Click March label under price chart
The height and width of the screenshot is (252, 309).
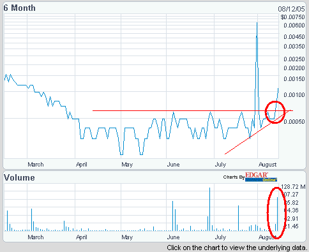(36, 165)
